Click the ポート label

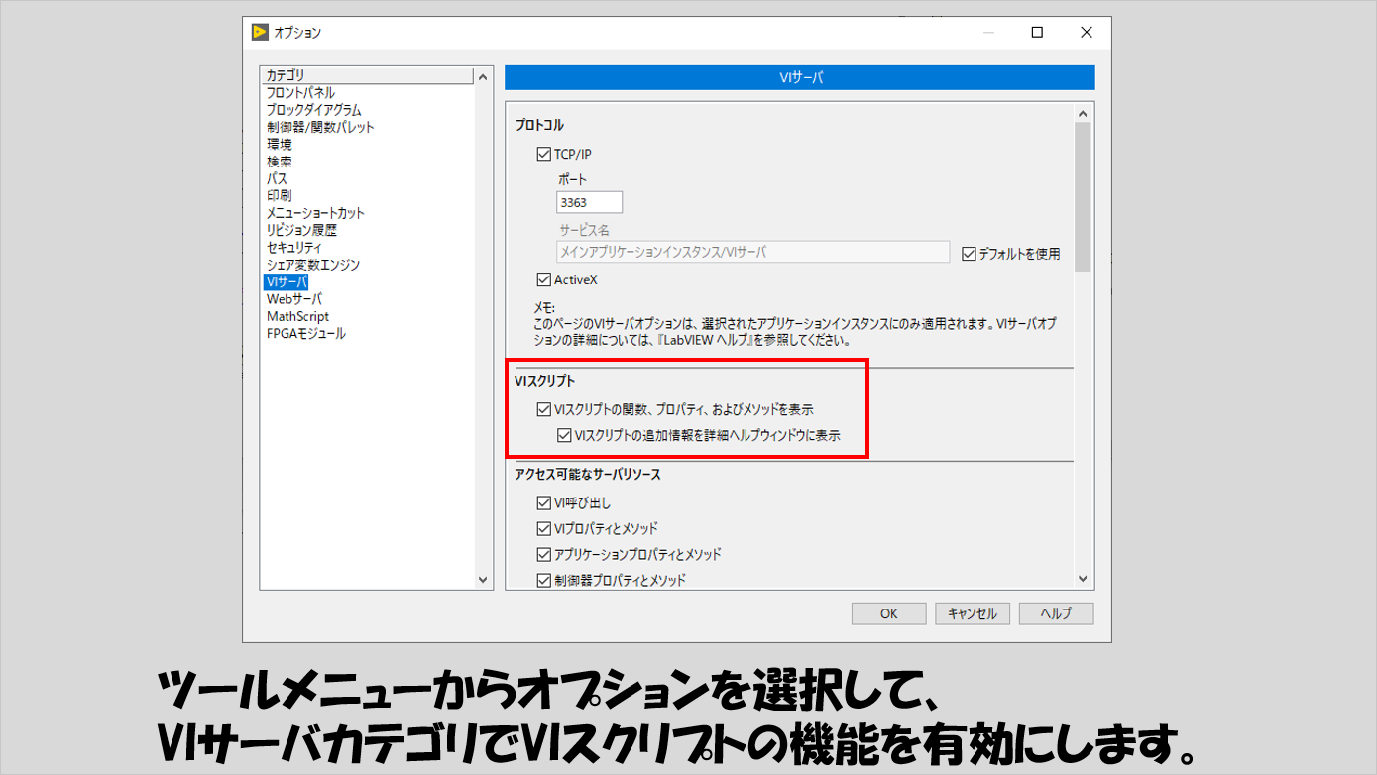click(572, 180)
